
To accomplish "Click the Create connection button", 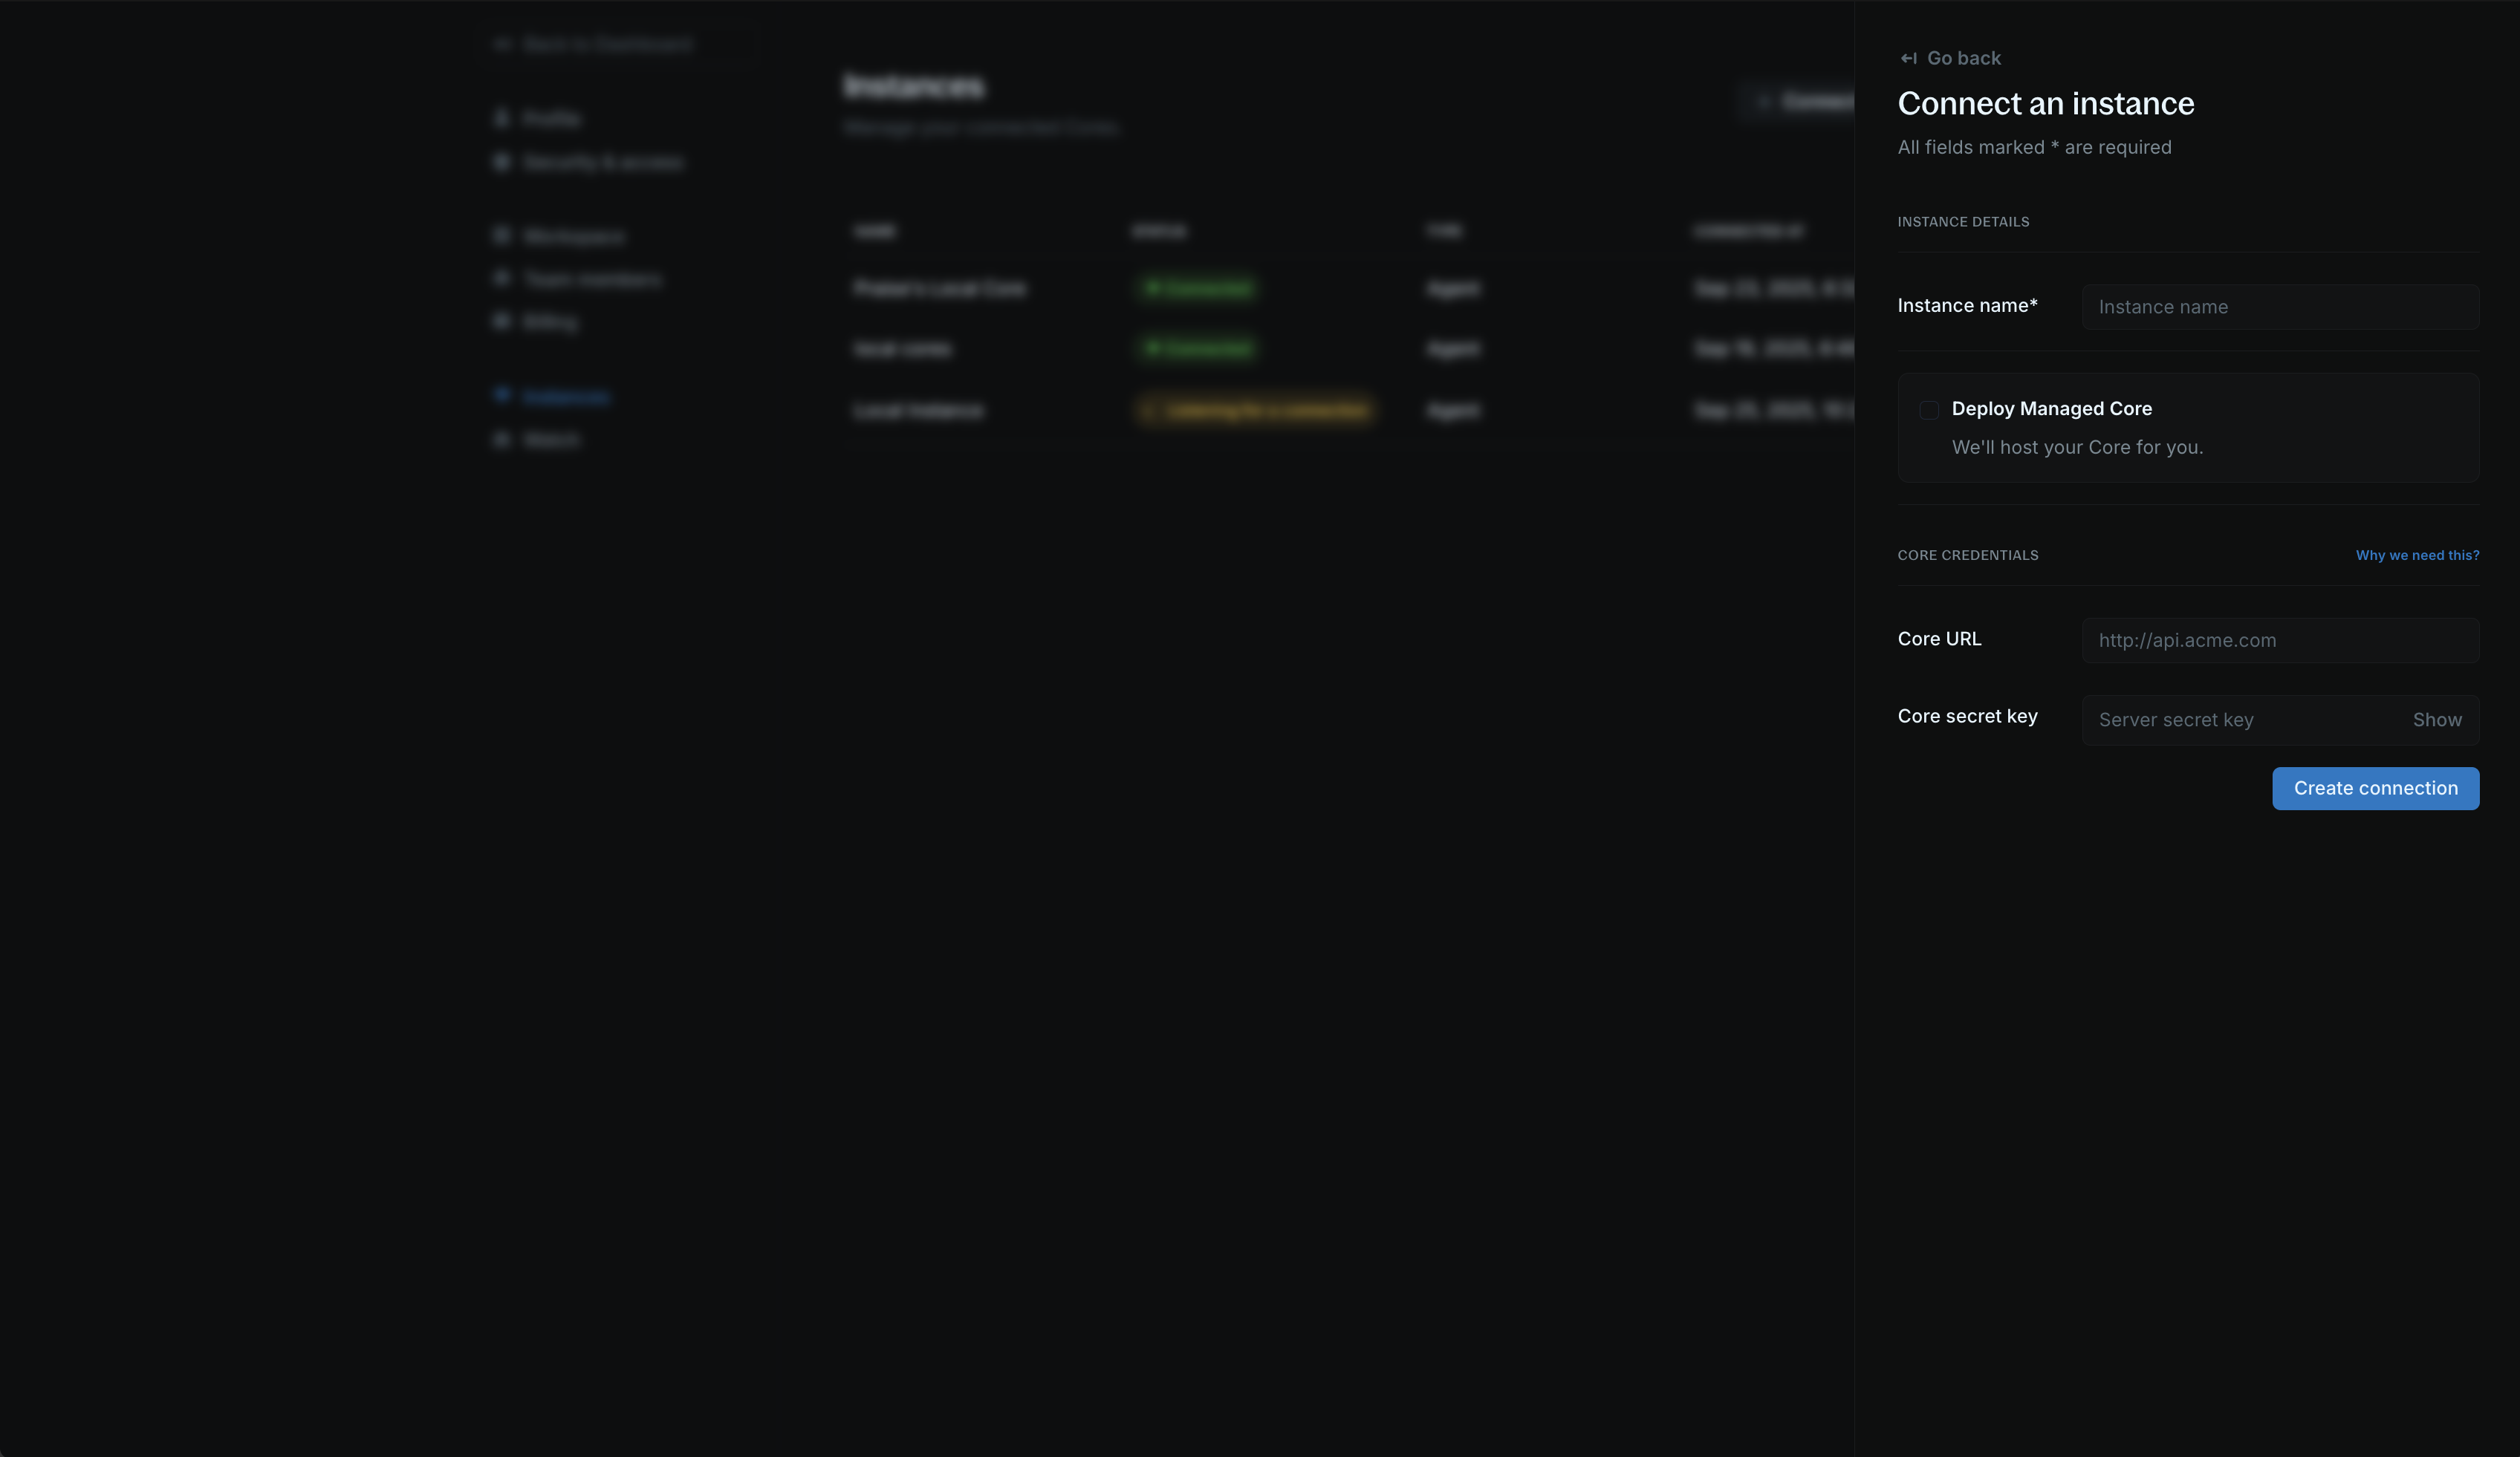I will pos(2375,787).
